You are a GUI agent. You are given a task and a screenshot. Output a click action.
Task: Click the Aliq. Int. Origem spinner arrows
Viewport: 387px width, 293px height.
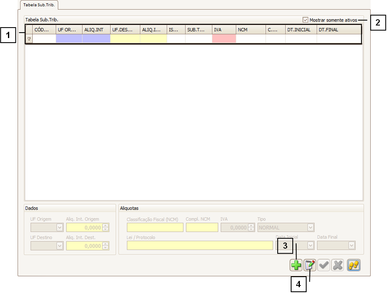pos(106,228)
